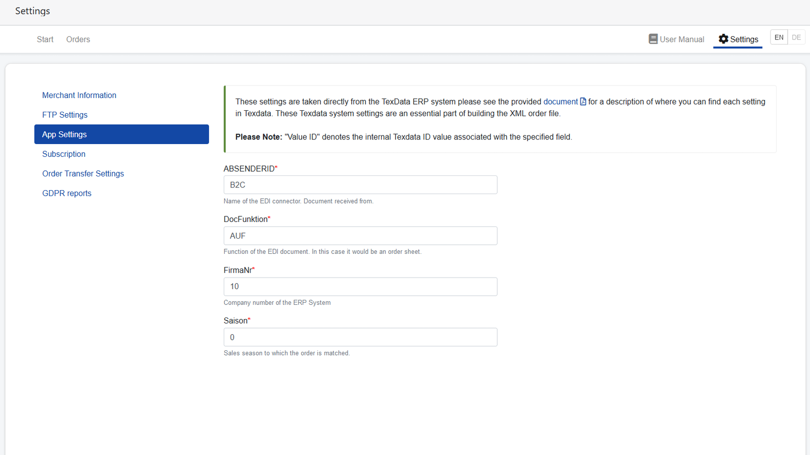This screenshot has height=455, width=810.
Task: Navigate to Settings via the top-right link
Action: pos(743,39)
